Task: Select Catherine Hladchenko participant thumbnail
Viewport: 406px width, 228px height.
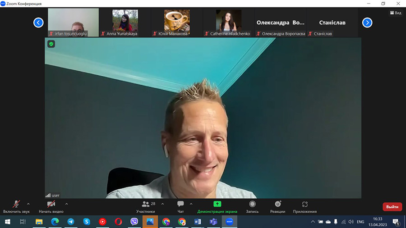Action: [229, 23]
